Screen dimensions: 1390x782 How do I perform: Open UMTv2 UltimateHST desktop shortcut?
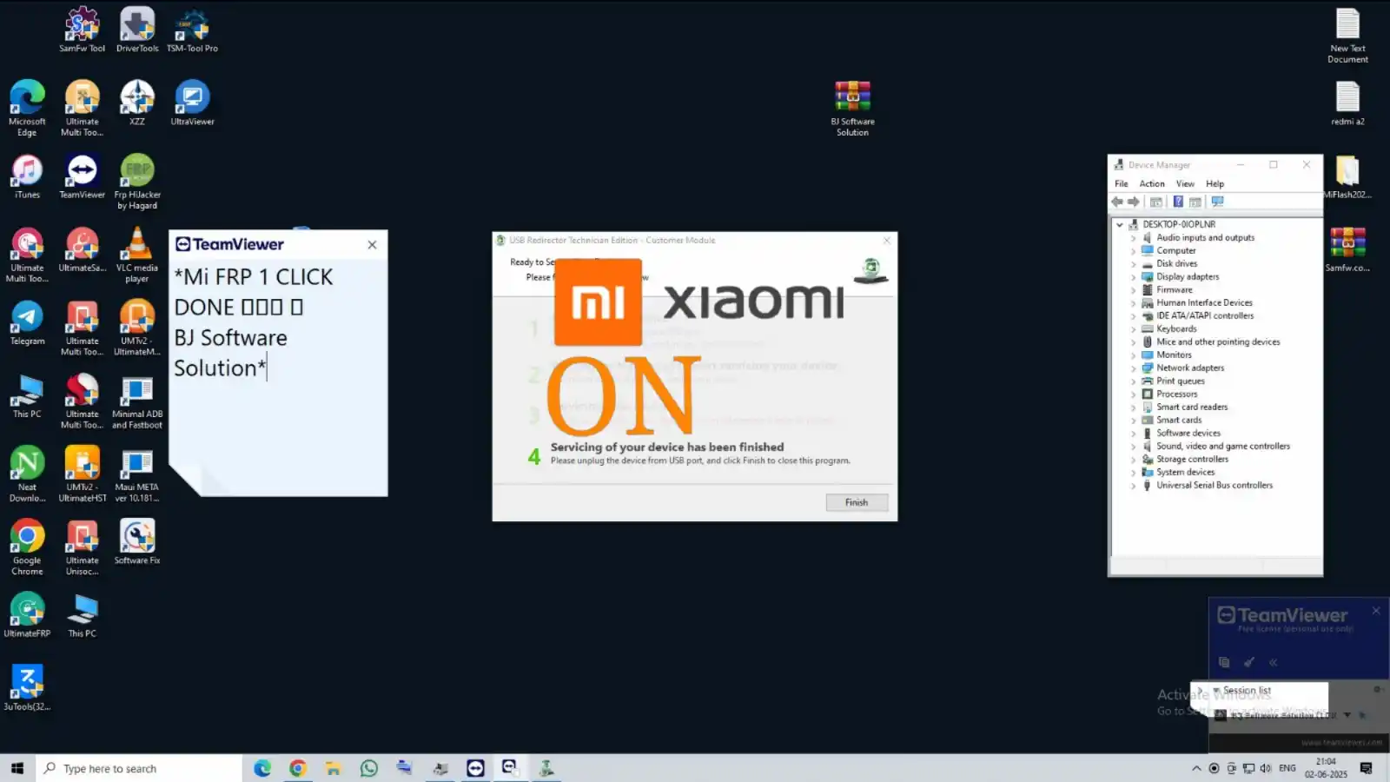pos(82,474)
